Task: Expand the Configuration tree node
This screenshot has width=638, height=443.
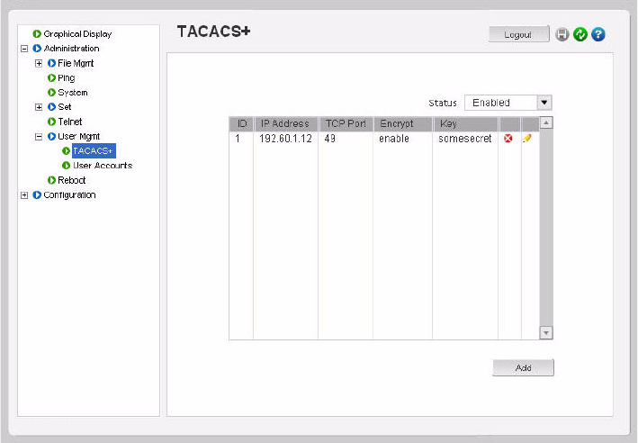Action: 24,195
